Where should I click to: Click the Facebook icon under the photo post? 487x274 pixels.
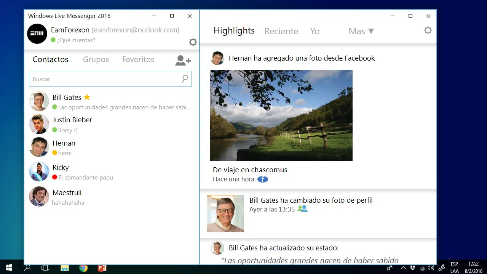(263, 179)
